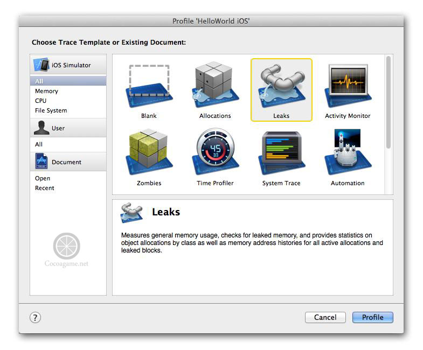Screen dimensions: 423x350
Task: Click the Document section header label
Action: (x=66, y=162)
